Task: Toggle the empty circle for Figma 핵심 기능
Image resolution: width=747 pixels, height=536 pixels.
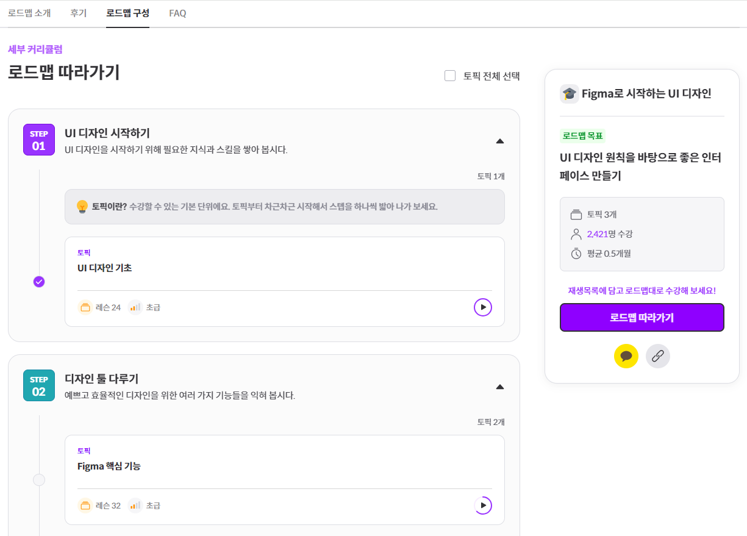Action: click(39, 480)
